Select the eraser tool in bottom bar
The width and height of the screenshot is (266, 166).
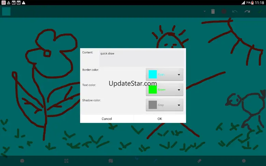(x=199, y=161)
